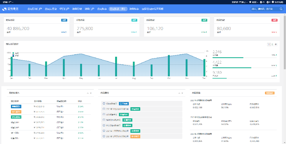Click the 待签订 orange edit status badge
Screen dimensions: 286x144
135,136
